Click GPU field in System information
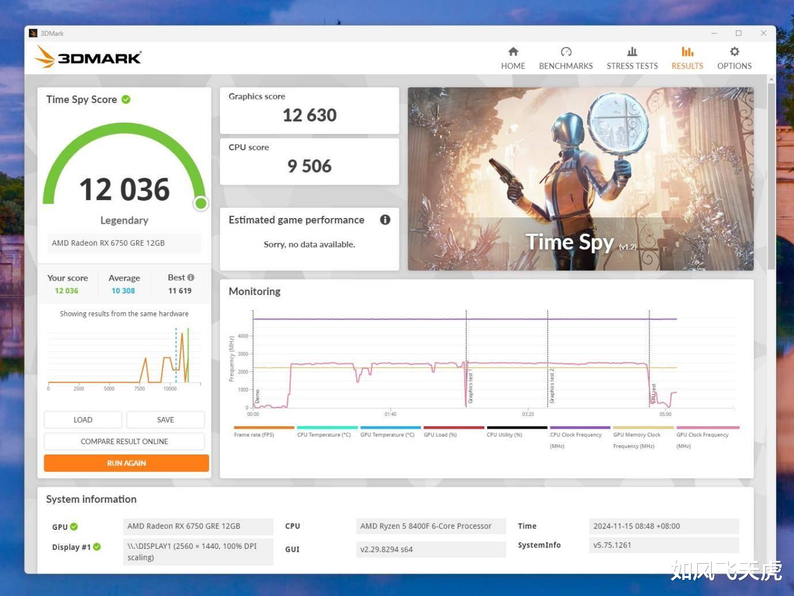Viewport: 794px width, 596px height. (198, 526)
